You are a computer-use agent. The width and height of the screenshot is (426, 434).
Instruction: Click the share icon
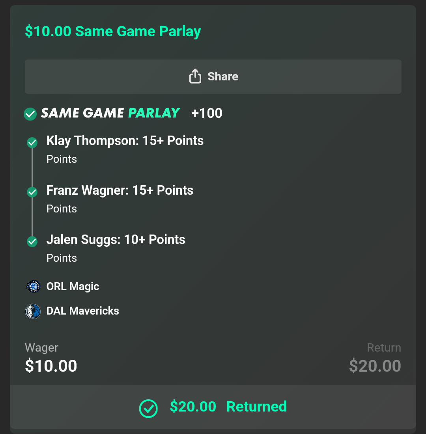click(x=195, y=76)
